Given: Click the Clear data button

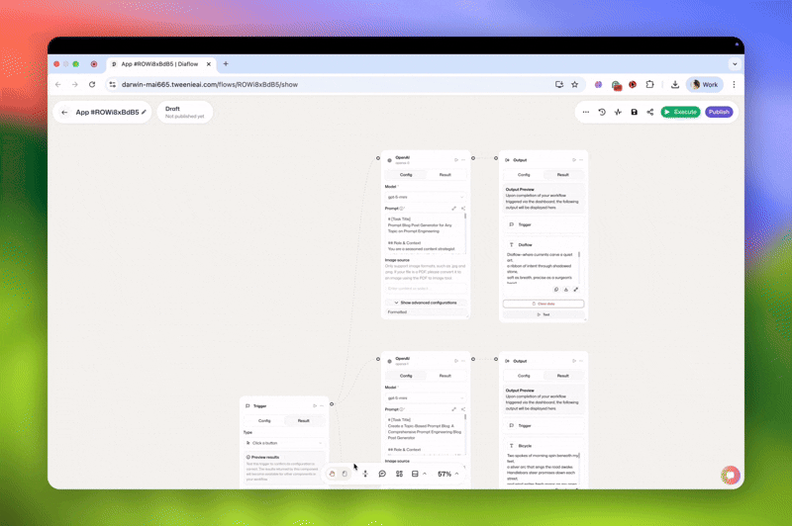Looking at the screenshot, I should (x=543, y=304).
